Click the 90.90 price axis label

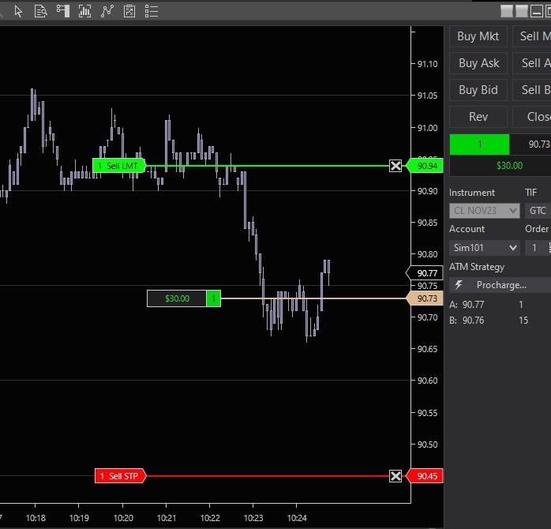pyautogui.click(x=427, y=191)
